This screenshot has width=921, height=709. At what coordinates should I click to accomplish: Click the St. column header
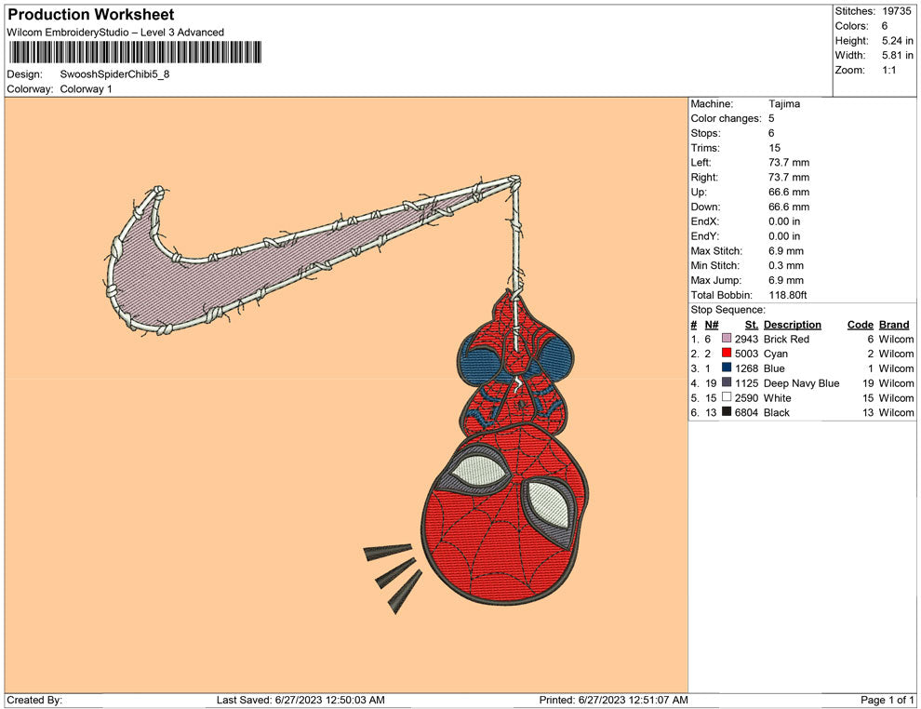(x=752, y=325)
